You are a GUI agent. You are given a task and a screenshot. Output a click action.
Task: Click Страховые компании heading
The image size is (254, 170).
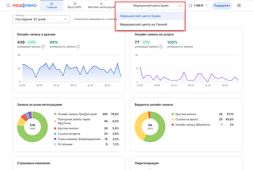tap(34, 163)
